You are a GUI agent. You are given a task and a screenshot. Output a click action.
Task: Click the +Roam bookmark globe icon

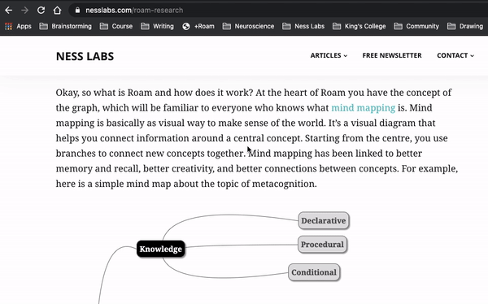coord(186,27)
